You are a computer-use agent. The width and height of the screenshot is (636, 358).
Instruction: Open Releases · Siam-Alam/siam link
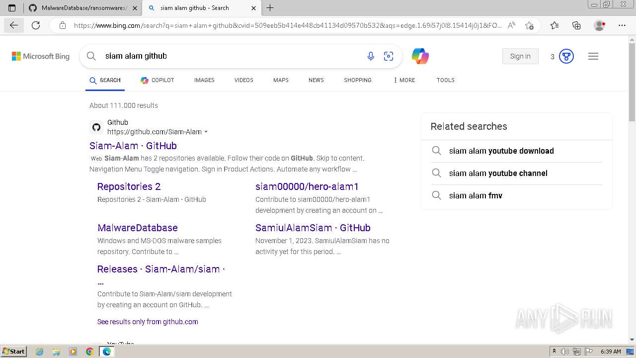[161, 269]
